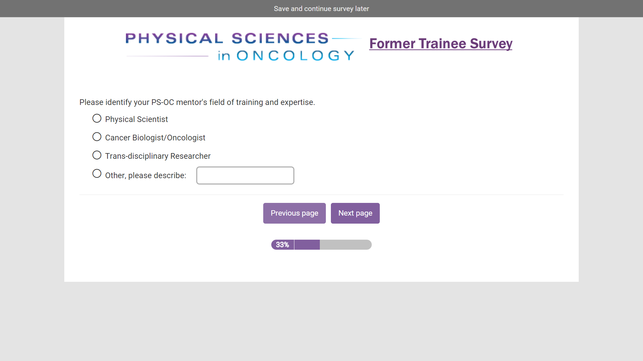
Task: Select the Other radio button circle
Action: (97, 173)
